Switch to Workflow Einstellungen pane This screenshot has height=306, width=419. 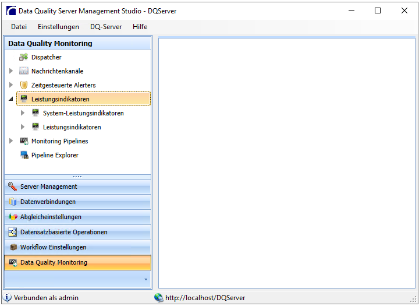tap(78, 247)
